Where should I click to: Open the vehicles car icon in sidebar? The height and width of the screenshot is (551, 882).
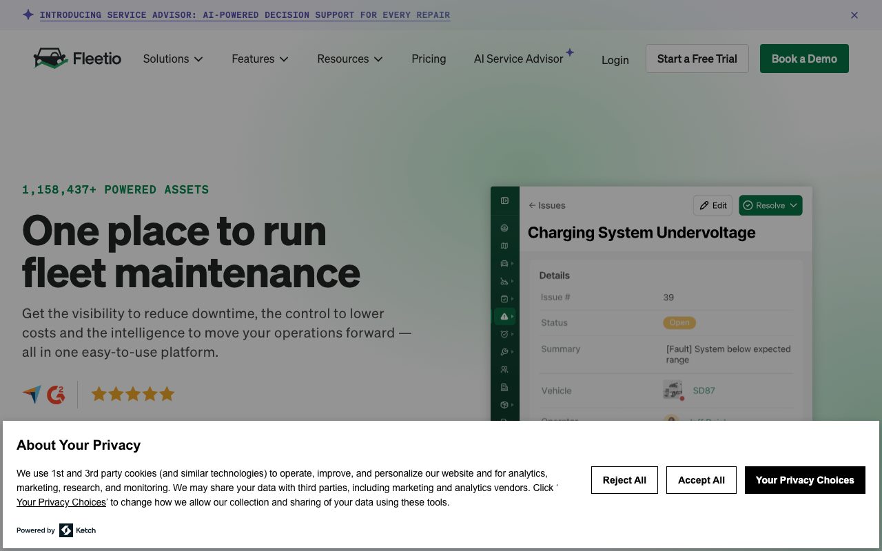[504, 263]
